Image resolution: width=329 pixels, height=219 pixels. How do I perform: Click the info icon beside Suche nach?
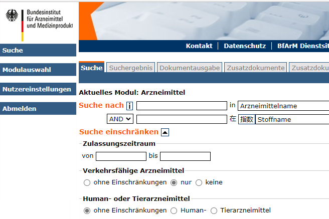[x=129, y=106]
